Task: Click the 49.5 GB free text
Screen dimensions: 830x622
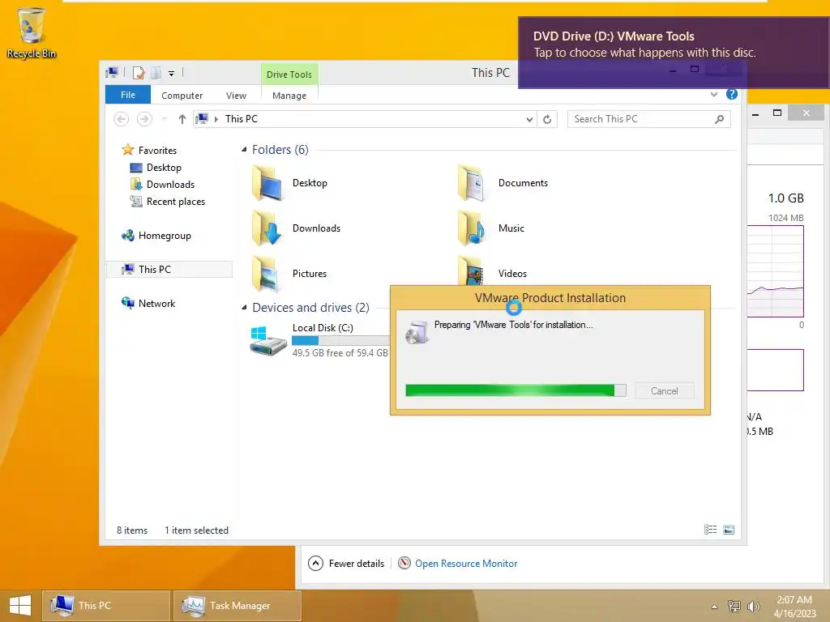Action: 340,353
